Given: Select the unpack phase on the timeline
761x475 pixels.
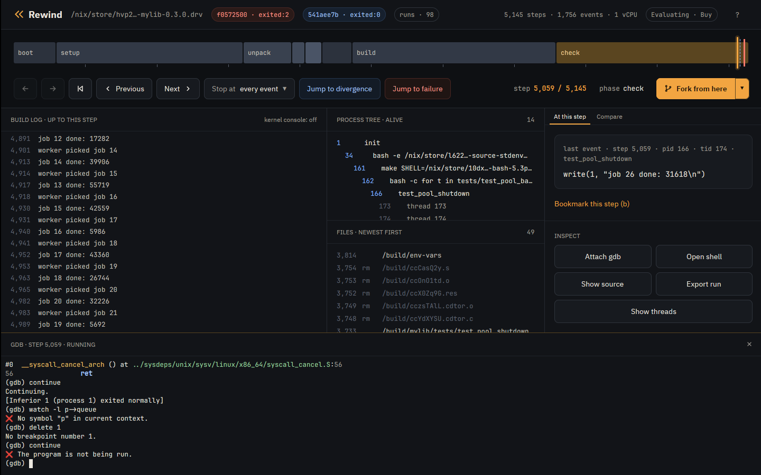Looking at the screenshot, I should [267, 53].
